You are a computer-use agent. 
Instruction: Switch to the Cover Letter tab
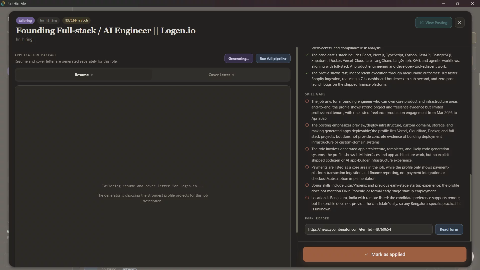[x=221, y=75]
